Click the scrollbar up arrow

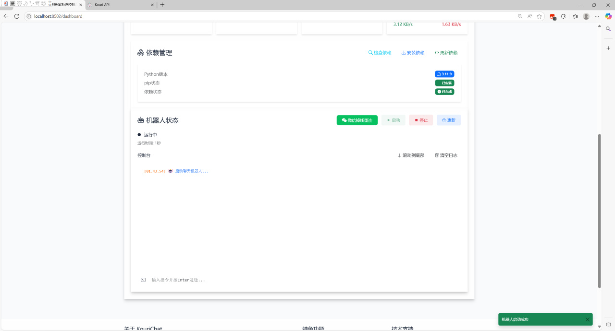point(599,26)
